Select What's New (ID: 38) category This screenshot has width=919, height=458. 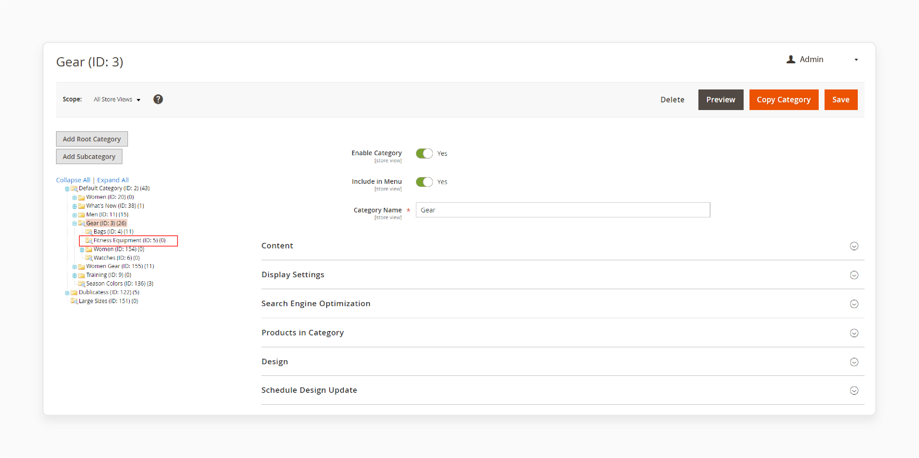[115, 206]
